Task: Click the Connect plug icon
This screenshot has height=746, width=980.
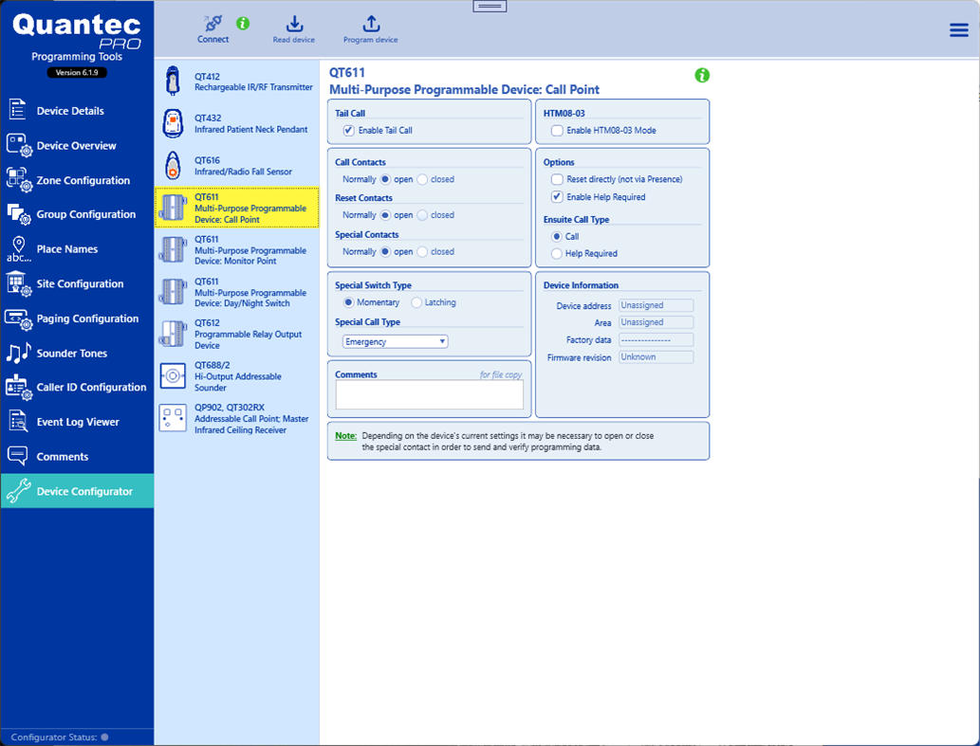Action: 213,23
